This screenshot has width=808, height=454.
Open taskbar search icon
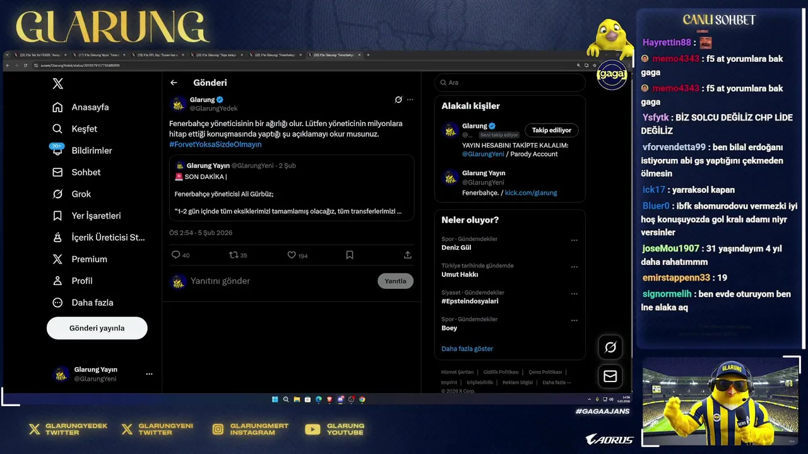tap(286, 399)
